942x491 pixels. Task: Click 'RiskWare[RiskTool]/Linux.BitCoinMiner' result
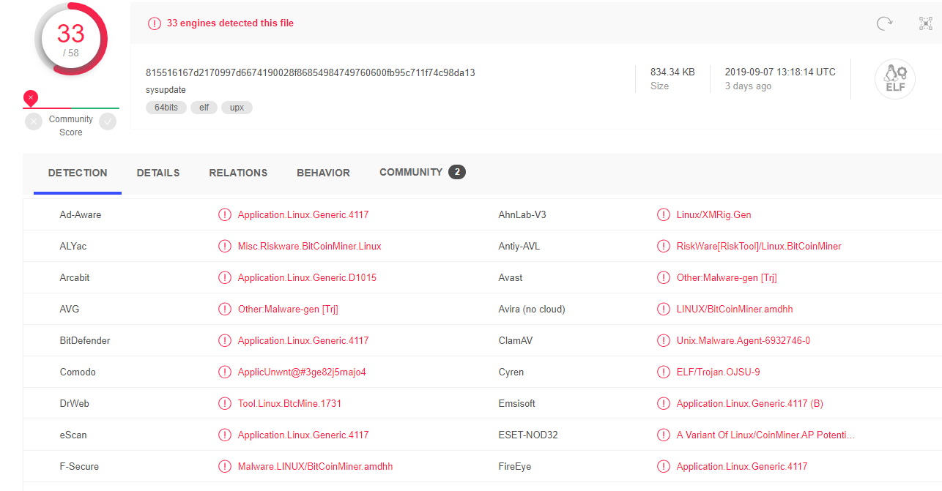(759, 247)
